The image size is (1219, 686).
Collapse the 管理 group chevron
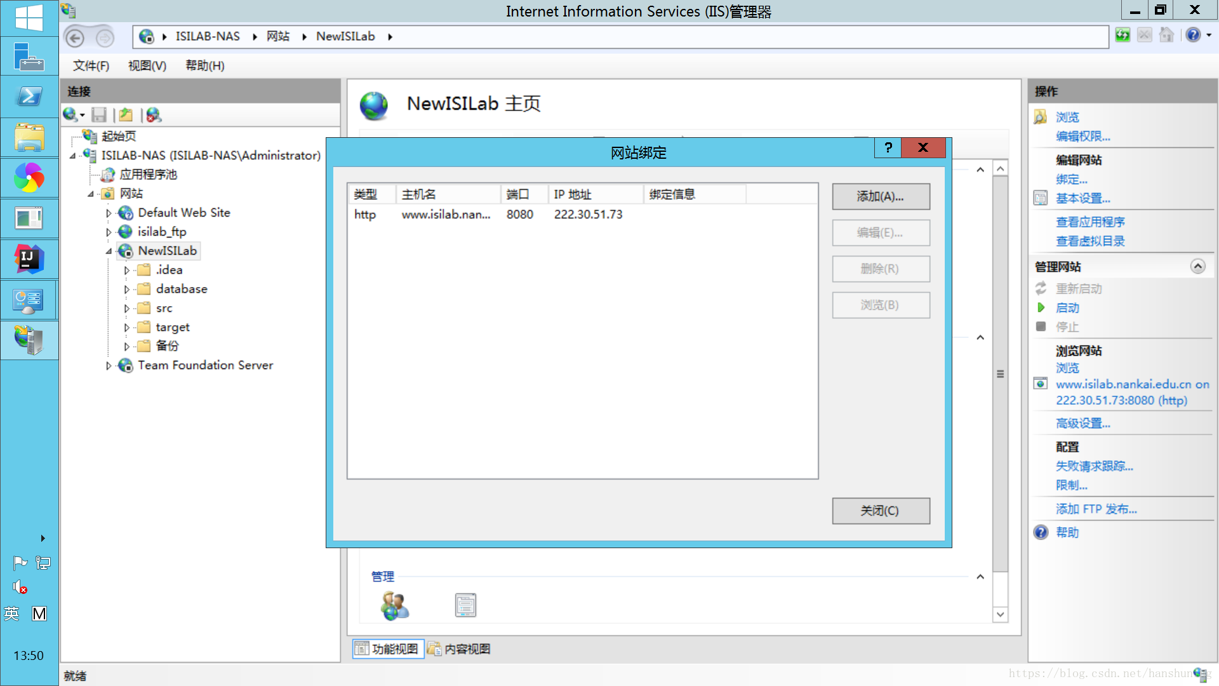click(x=980, y=577)
